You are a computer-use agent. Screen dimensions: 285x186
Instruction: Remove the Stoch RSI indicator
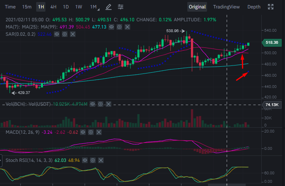(101, 160)
